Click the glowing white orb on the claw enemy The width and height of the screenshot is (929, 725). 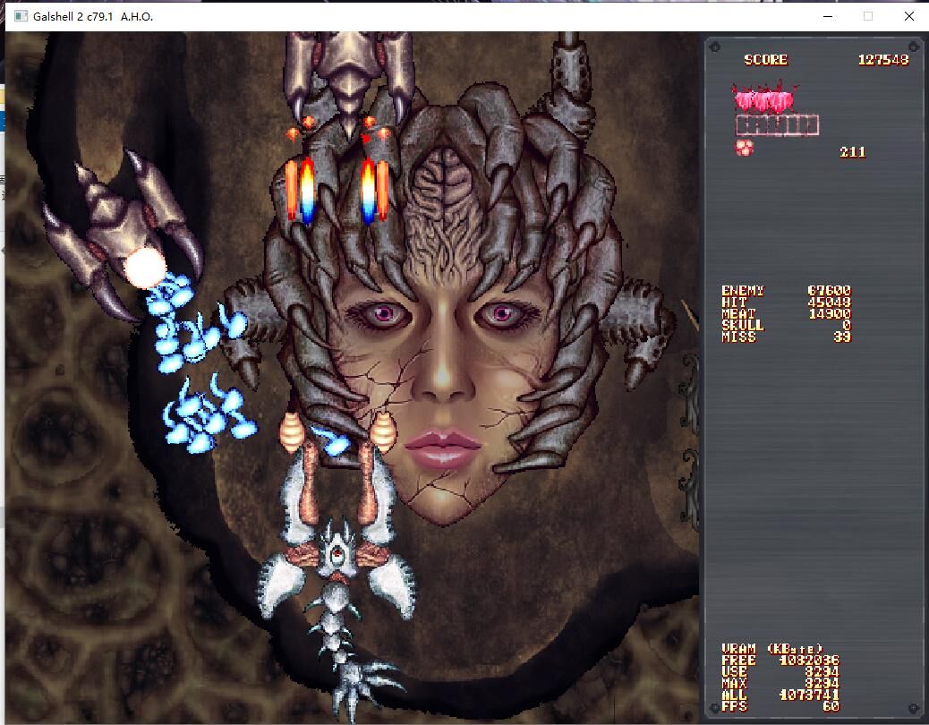(144, 267)
